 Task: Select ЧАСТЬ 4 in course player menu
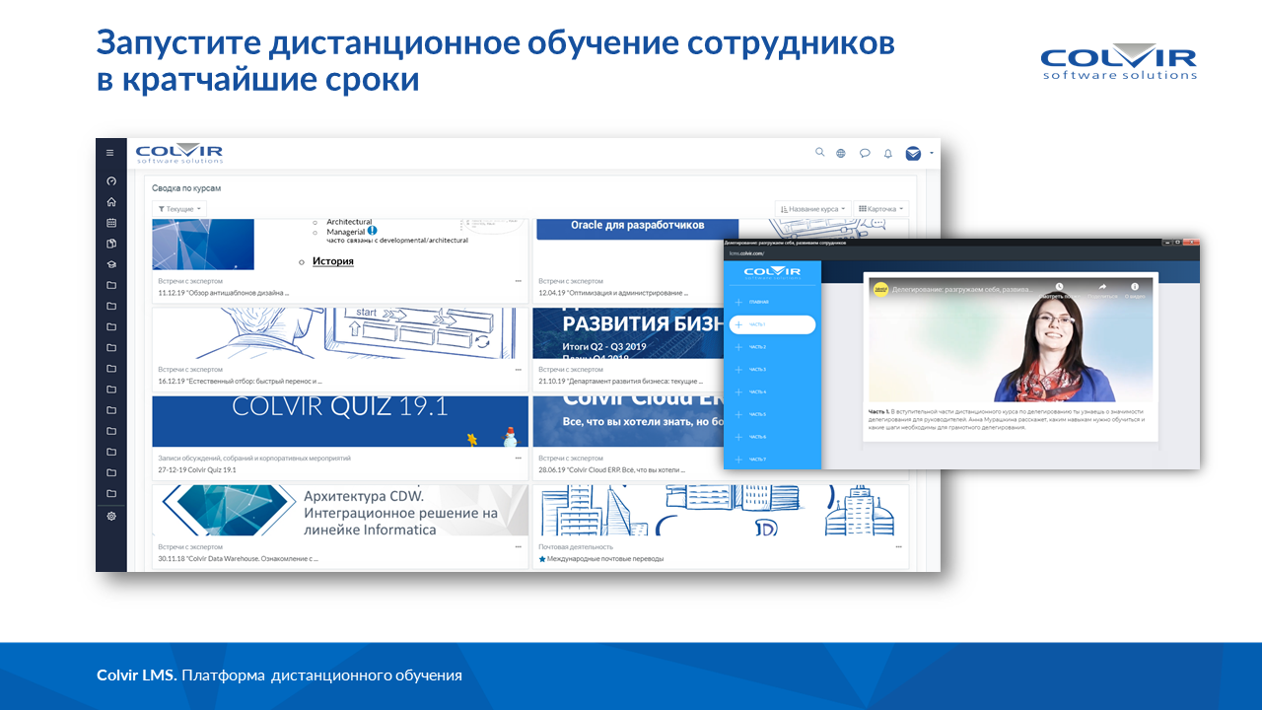pos(772,391)
